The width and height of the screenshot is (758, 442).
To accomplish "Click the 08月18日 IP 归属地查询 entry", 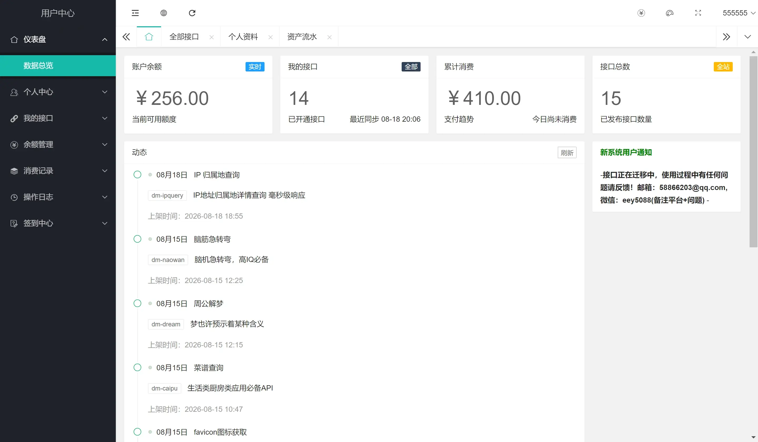I will [198, 175].
